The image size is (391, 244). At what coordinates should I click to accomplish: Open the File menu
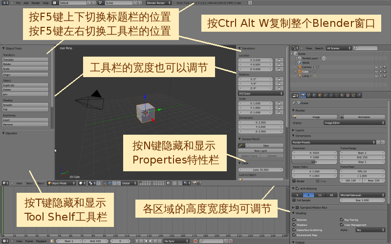pyautogui.click(x=18, y=3)
